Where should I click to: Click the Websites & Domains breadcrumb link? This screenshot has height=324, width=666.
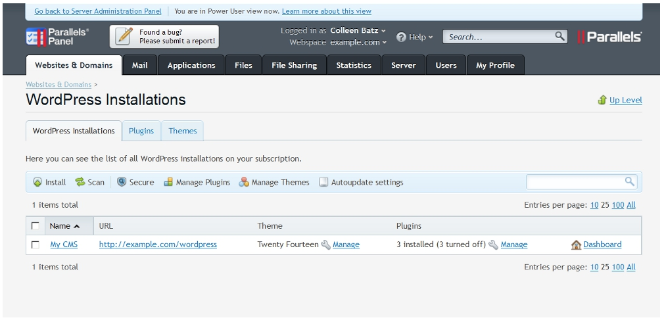tap(59, 85)
